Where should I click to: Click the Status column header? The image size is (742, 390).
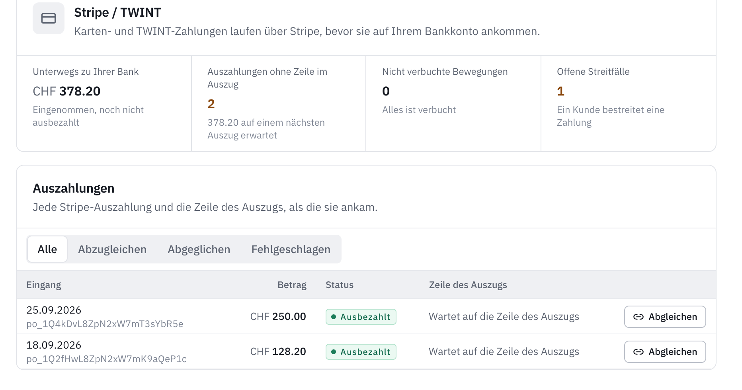tap(340, 285)
